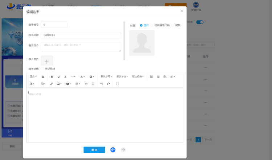Image resolution: width=272 pixels, height=160 pixels.
Task: Insert a bulleted list
Action: click(151, 77)
